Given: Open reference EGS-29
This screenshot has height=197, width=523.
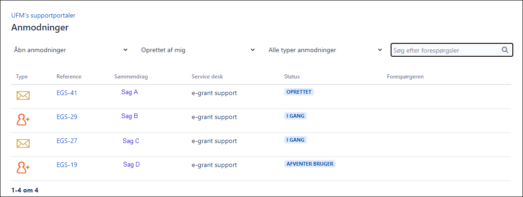Looking at the screenshot, I should (x=67, y=117).
